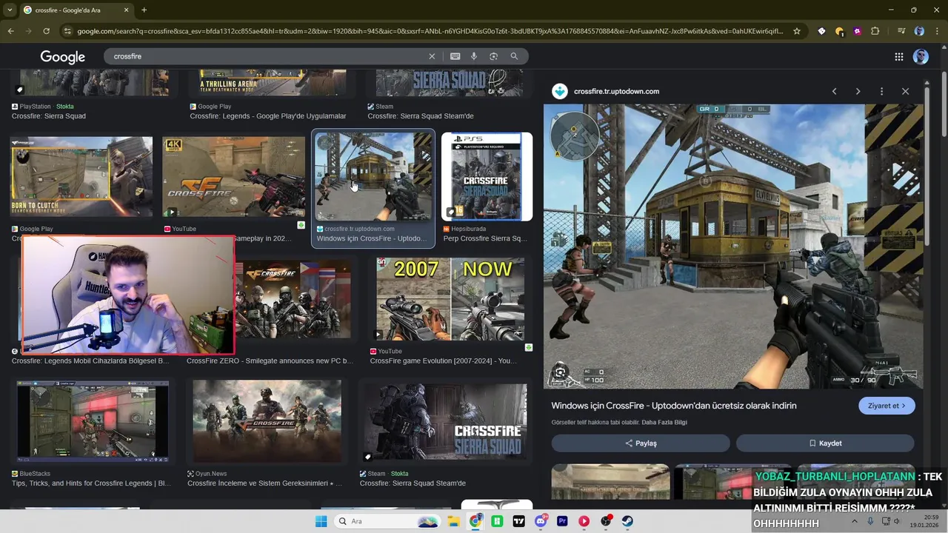Click the Perp Crossfire Sierra Sq... caption

pyautogui.click(x=485, y=238)
